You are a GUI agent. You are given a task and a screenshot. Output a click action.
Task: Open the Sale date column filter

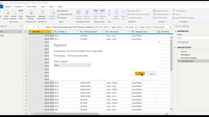click(52, 32)
